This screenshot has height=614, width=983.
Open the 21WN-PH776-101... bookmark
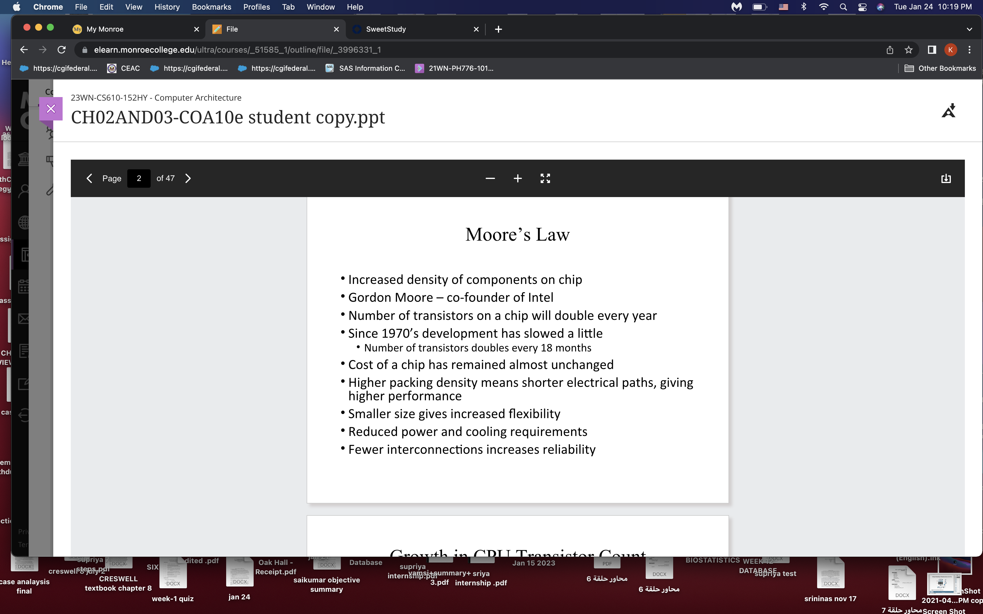point(454,68)
